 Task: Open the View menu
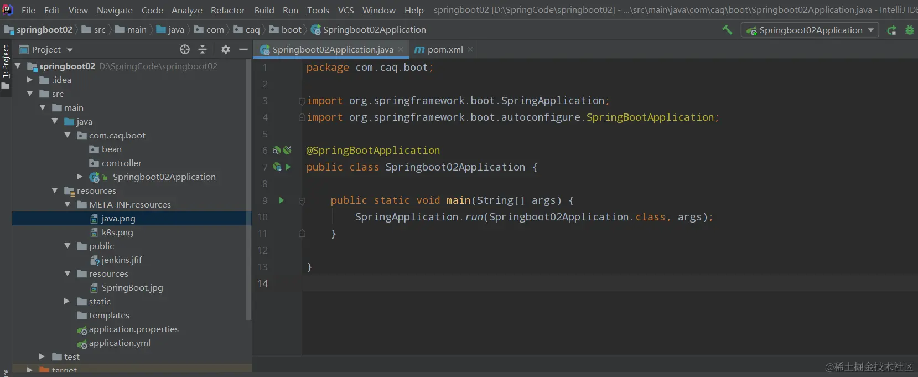click(x=78, y=10)
